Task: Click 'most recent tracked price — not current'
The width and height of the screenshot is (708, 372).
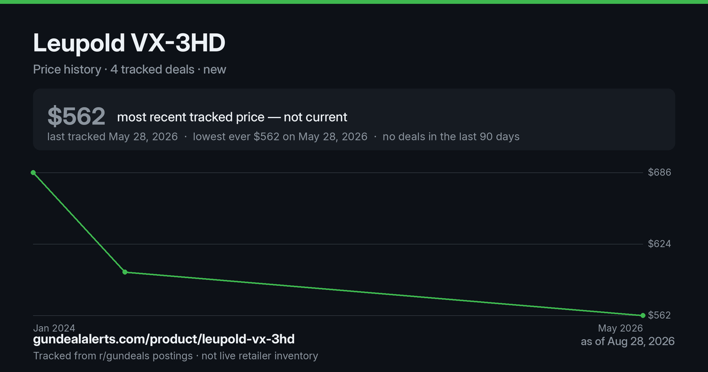Action: click(x=232, y=117)
